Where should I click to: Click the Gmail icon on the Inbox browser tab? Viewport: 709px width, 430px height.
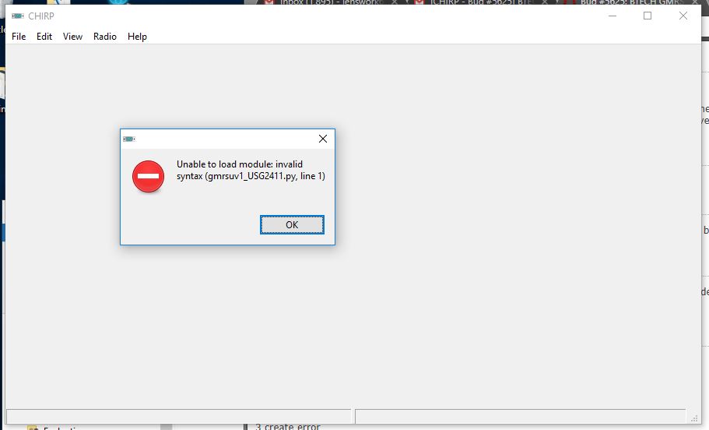[269, 2]
